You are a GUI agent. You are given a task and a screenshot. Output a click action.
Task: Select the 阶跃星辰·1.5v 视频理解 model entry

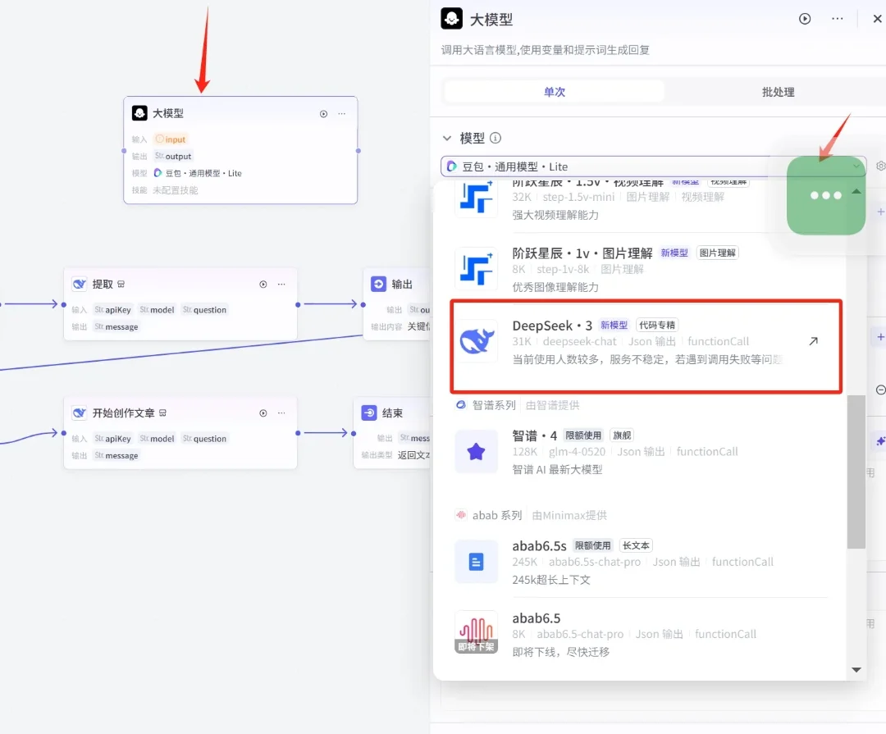(642, 199)
